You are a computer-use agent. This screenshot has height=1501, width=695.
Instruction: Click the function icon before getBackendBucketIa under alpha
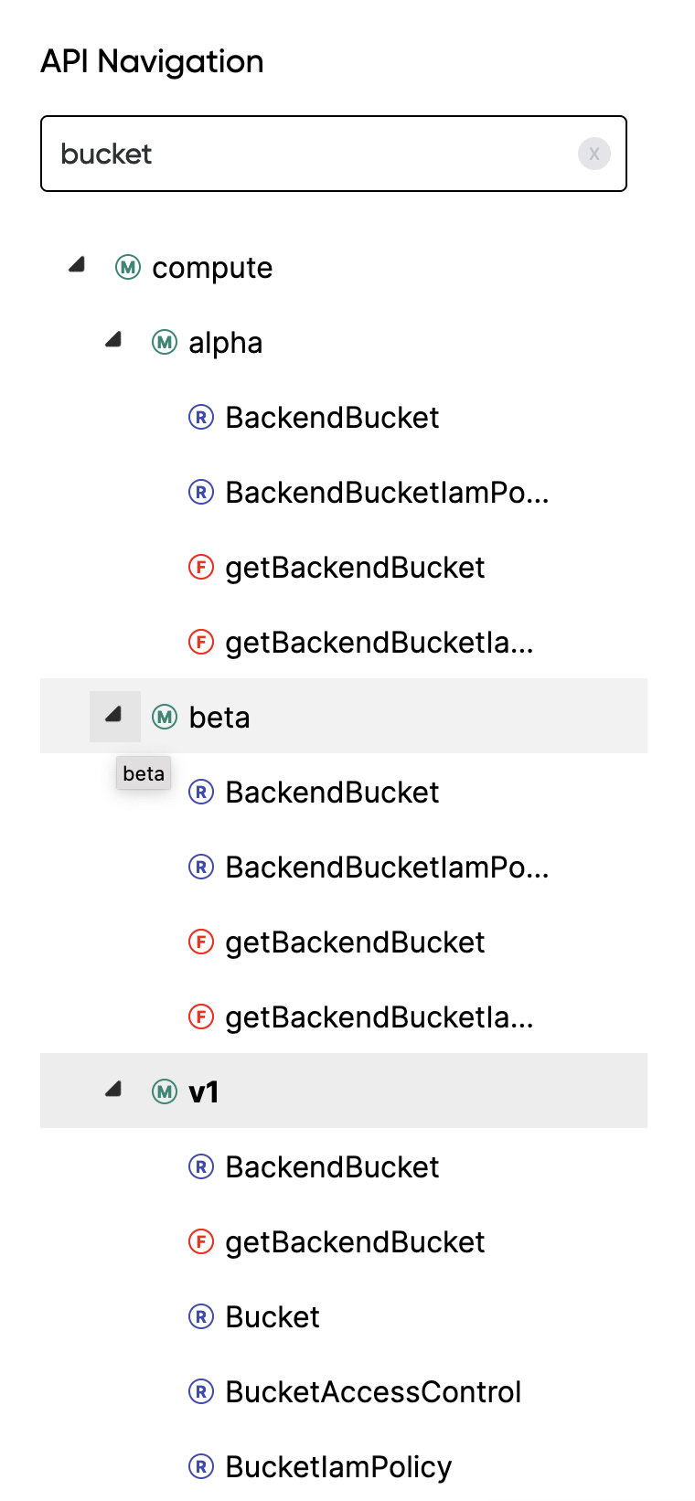coord(200,642)
